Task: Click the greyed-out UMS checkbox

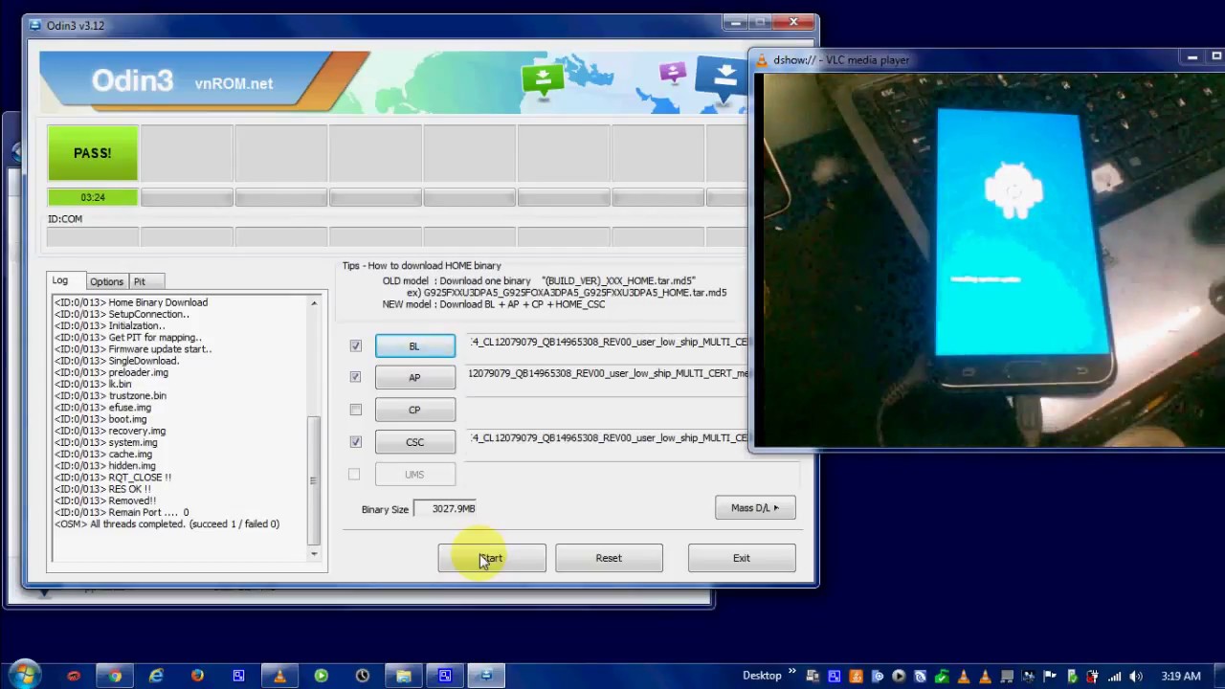Action: click(x=354, y=475)
